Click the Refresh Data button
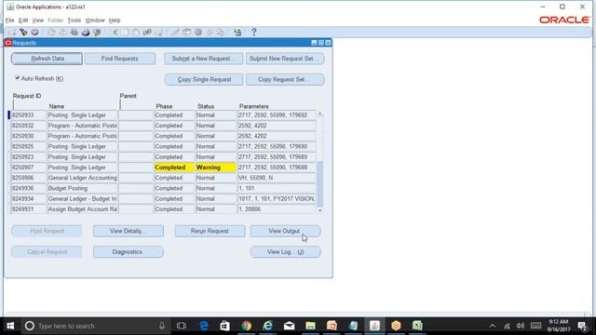596x335 pixels. point(47,59)
